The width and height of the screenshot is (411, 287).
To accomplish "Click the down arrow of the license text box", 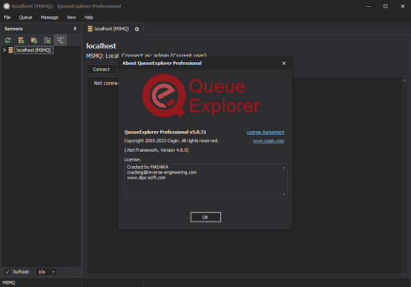I will [284, 195].
